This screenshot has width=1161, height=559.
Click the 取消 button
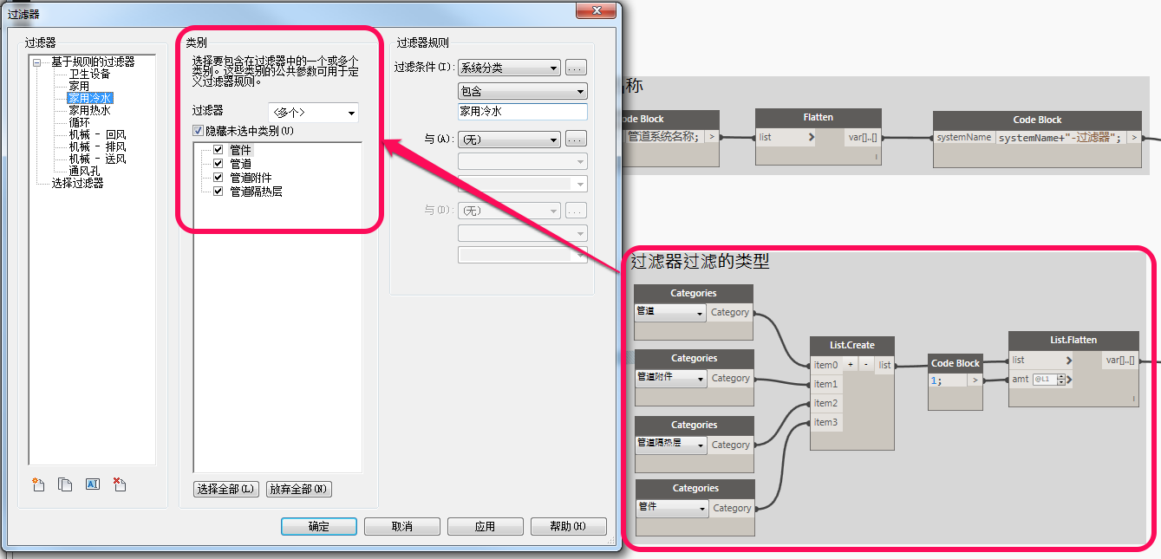pyautogui.click(x=401, y=526)
